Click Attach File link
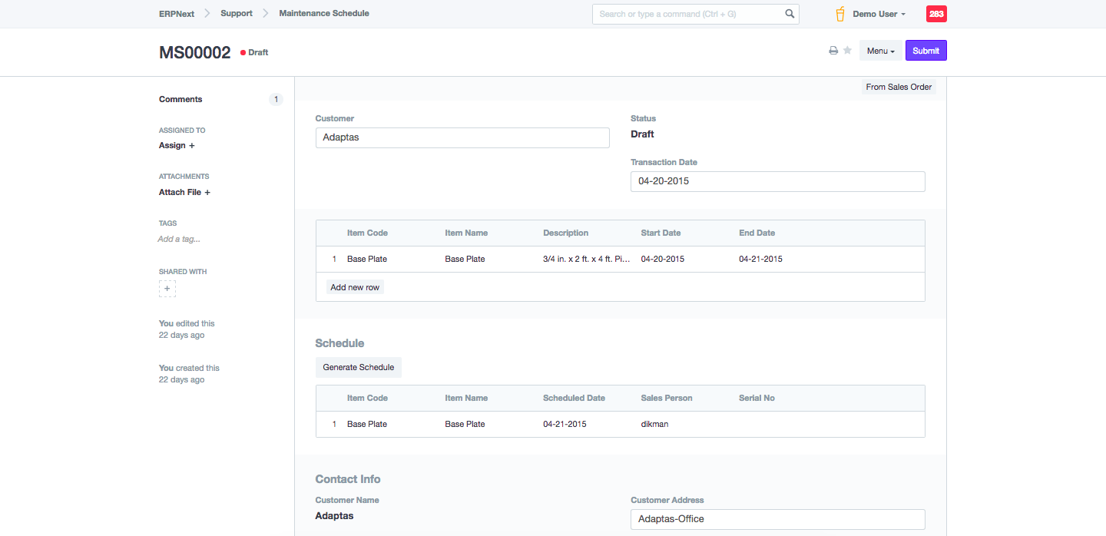 click(x=184, y=193)
